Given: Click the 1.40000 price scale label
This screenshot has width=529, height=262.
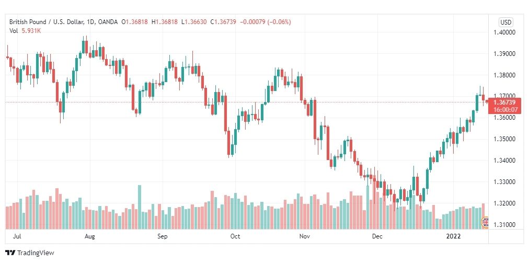Looking at the screenshot, I should point(504,32).
